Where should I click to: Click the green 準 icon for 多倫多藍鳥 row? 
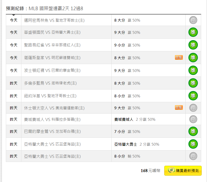(193, 83)
